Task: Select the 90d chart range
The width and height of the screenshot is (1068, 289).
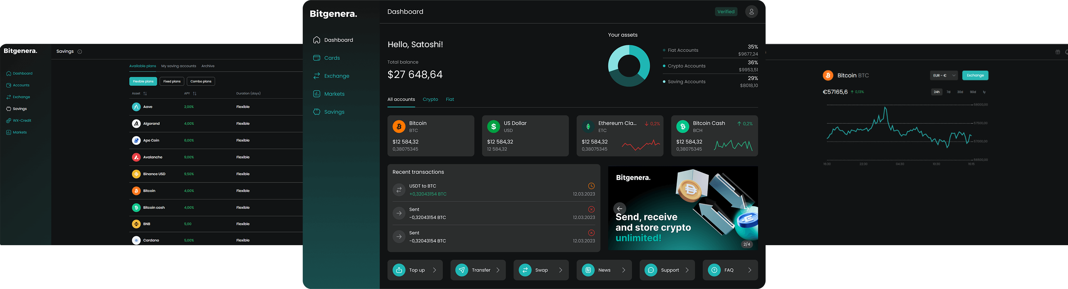Action: (x=973, y=92)
